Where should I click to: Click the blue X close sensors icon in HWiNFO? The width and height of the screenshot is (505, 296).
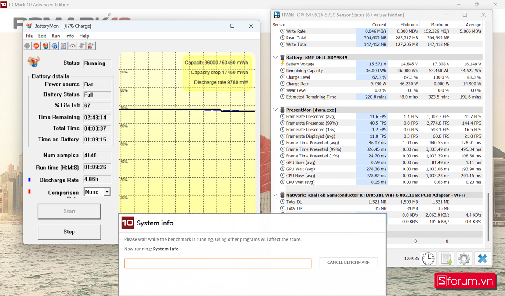[x=482, y=259]
